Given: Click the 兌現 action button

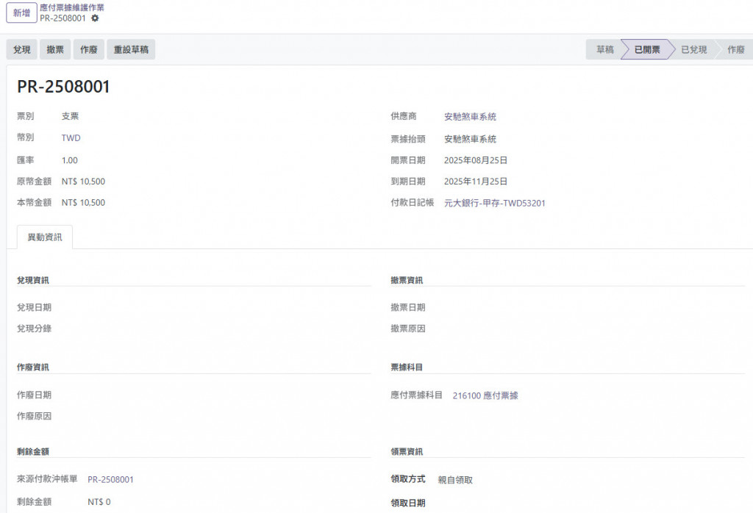Looking at the screenshot, I should 21,49.
